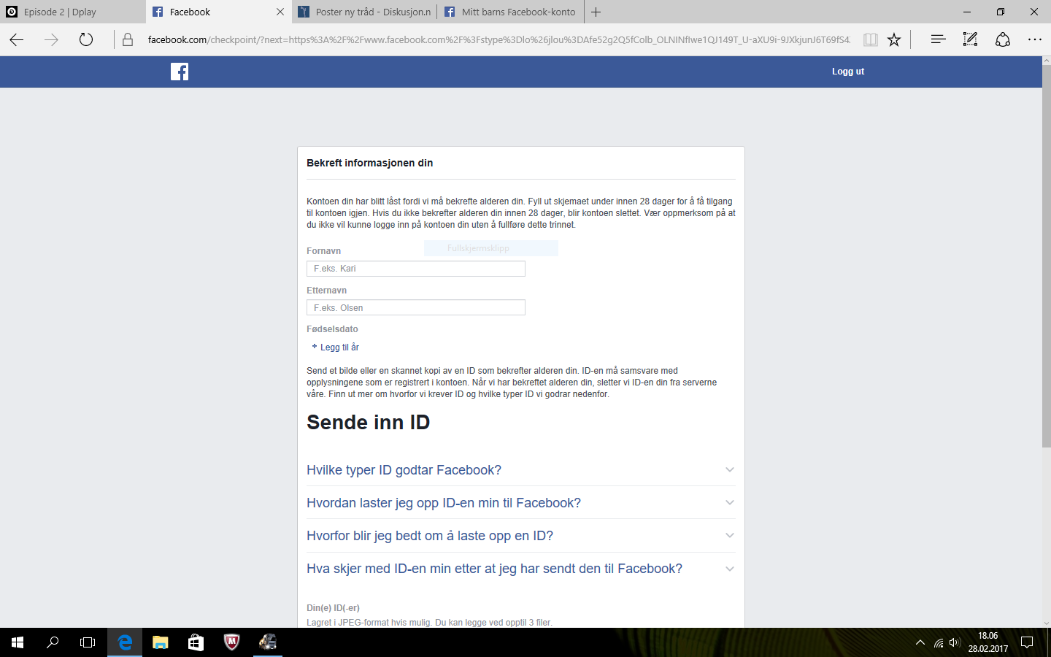Image resolution: width=1051 pixels, height=657 pixels.
Task: Click the Etternavn input field
Action: click(x=416, y=308)
